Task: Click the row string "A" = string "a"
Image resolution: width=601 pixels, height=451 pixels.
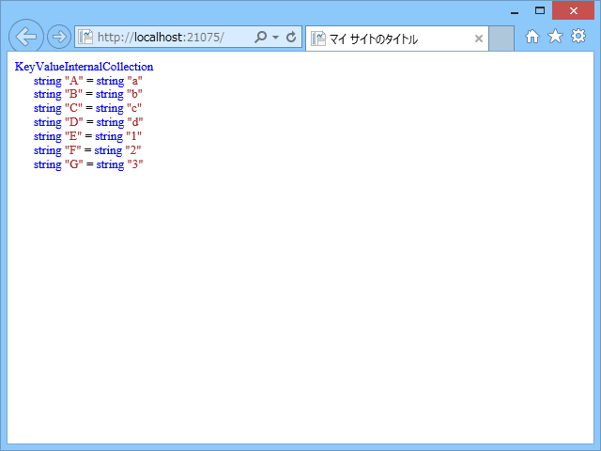Action: [x=87, y=81]
